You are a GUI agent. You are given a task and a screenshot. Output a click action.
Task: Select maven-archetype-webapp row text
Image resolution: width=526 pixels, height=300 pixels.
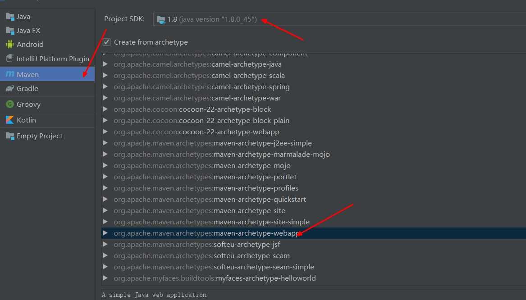[x=206, y=233]
